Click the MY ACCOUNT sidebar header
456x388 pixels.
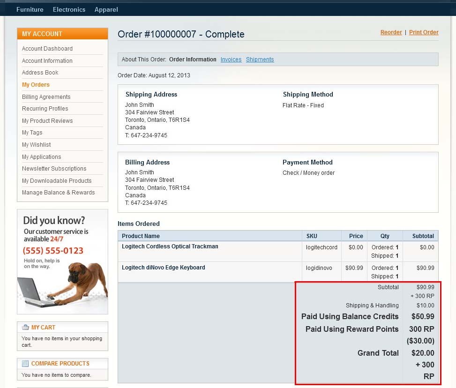(62, 34)
